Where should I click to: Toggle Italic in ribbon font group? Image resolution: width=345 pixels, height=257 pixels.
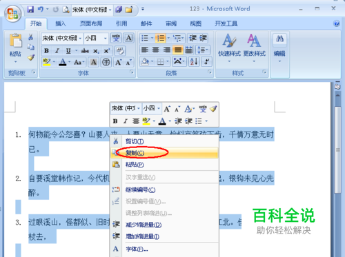click(57, 51)
